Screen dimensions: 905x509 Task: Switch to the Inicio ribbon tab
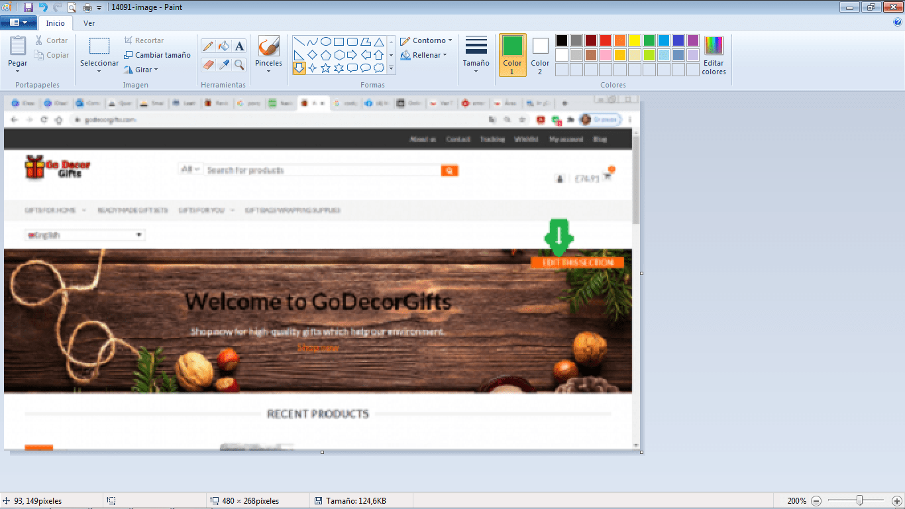(56, 23)
